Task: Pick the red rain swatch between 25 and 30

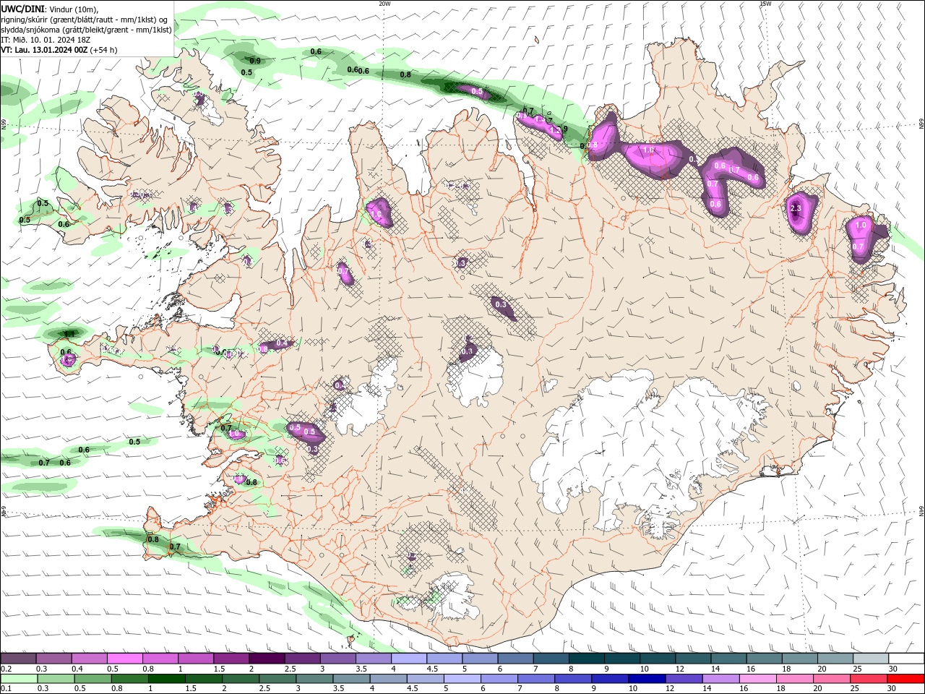Action: [x=868, y=679]
